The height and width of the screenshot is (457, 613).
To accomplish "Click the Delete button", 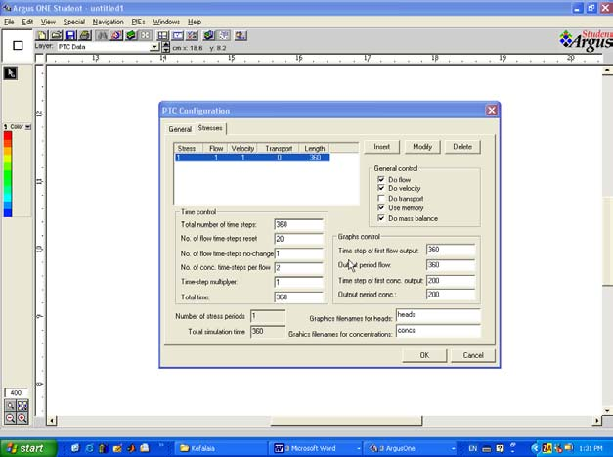I will pyautogui.click(x=462, y=147).
